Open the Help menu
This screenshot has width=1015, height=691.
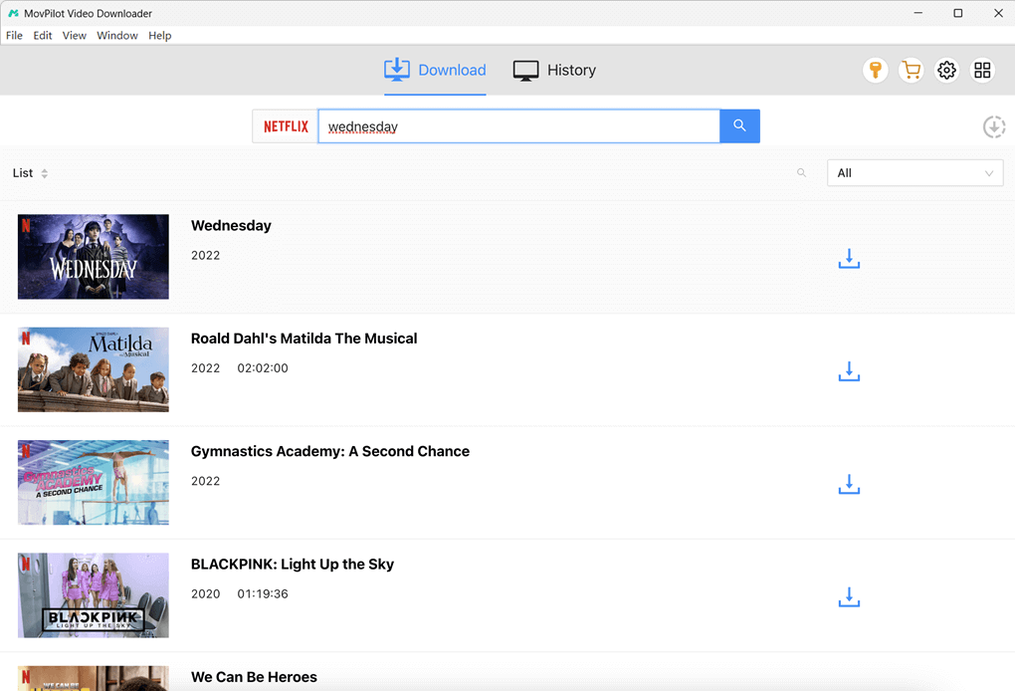pos(159,35)
